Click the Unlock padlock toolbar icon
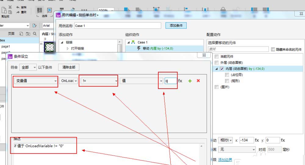The height and width of the screenshot is (165, 305). [237, 9]
